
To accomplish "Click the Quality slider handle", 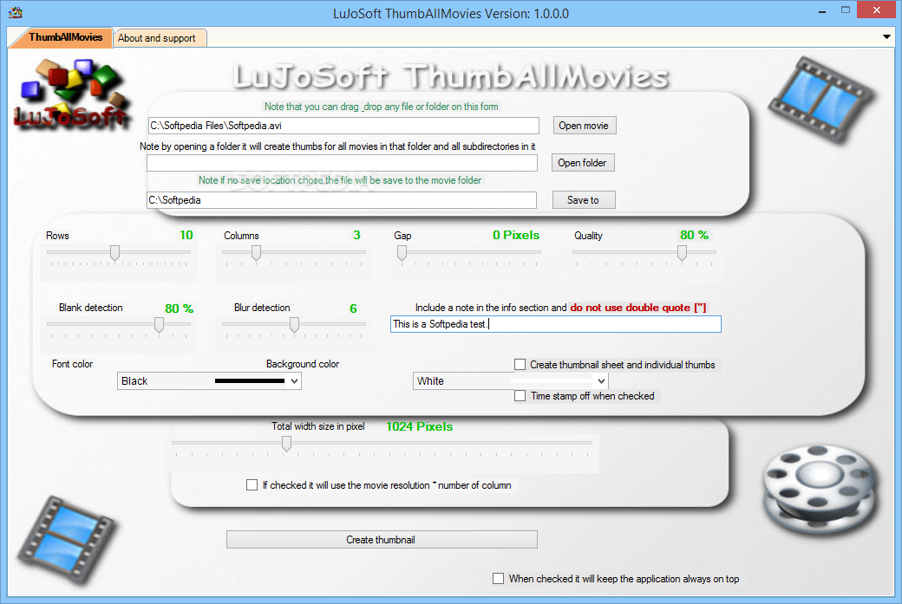I will [x=682, y=253].
